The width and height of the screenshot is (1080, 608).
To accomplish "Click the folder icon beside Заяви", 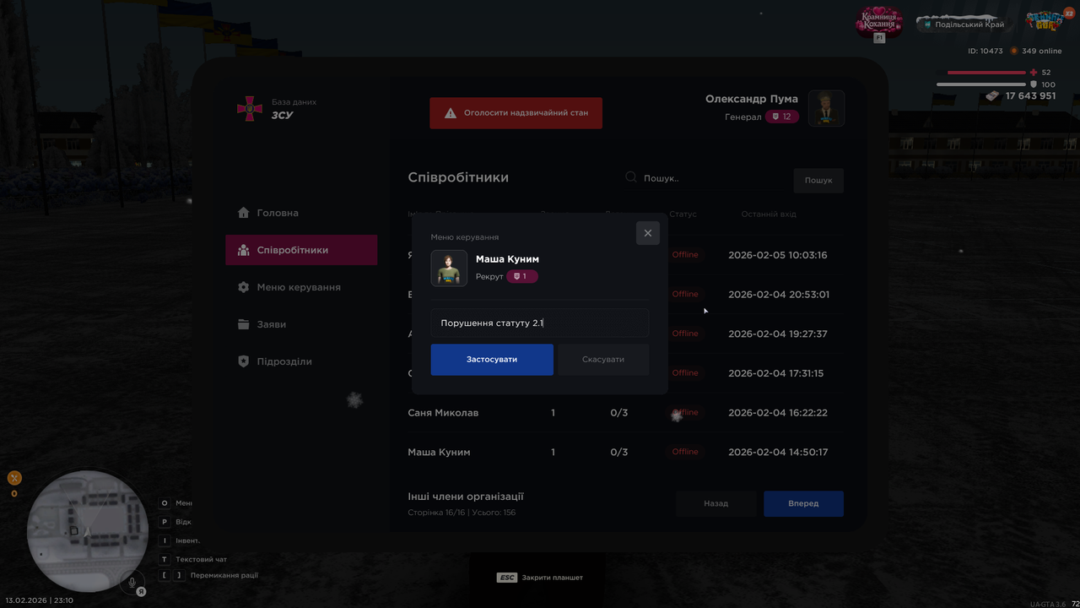I will [x=244, y=324].
